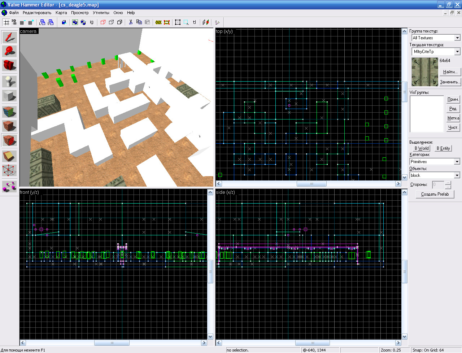Click the MltryCrteTp texture preview thumbnail
The height and width of the screenshot is (353, 462).
(425, 71)
